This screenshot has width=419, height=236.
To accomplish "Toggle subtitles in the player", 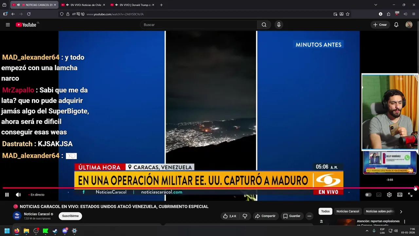I will tap(379, 195).
